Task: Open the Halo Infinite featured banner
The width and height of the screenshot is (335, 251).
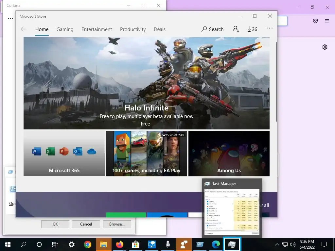Action: (147, 83)
